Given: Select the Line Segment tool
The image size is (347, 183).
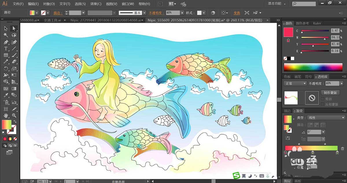Looking at the screenshot, I should click(x=14, y=49).
